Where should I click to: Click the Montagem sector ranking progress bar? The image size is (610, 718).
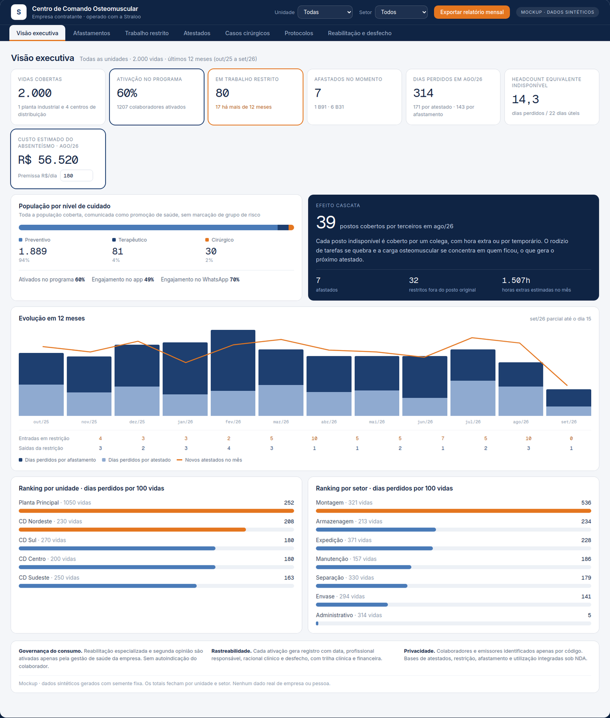[453, 511]
